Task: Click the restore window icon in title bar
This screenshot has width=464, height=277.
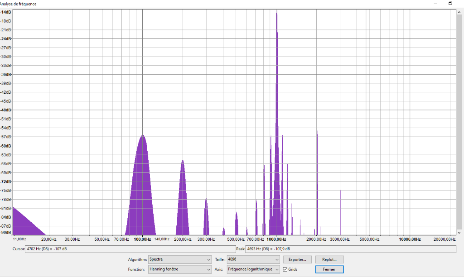Action: coord(450,4)
